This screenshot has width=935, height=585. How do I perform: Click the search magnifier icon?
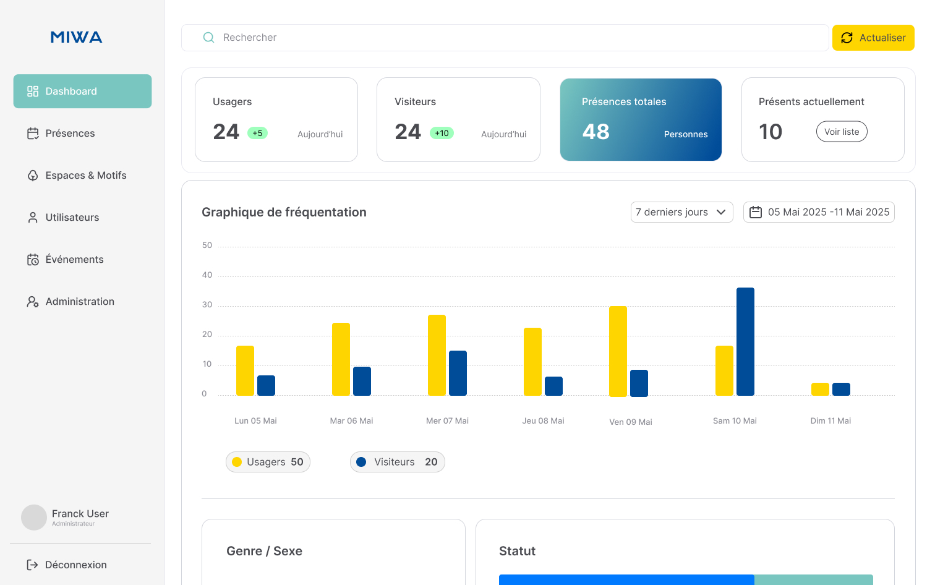point(209,38)
